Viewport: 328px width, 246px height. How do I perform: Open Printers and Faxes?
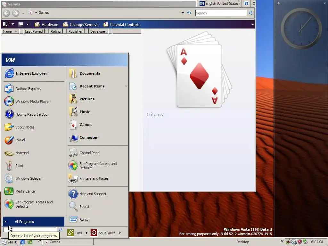98,178
